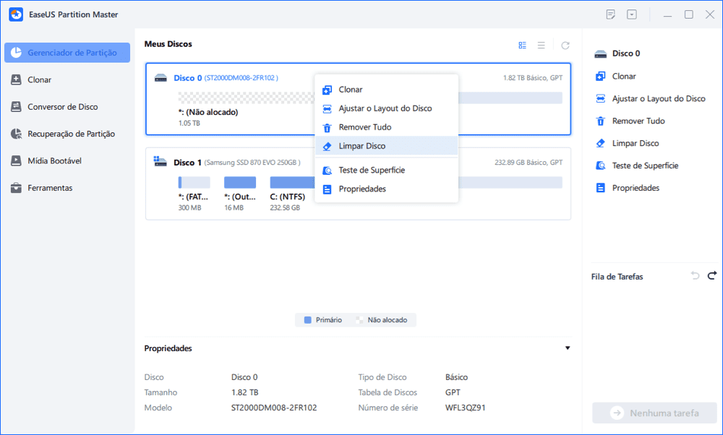Open Gerenciador de Partição in sidebar
The image size is (723, 435).
point(67,53)
